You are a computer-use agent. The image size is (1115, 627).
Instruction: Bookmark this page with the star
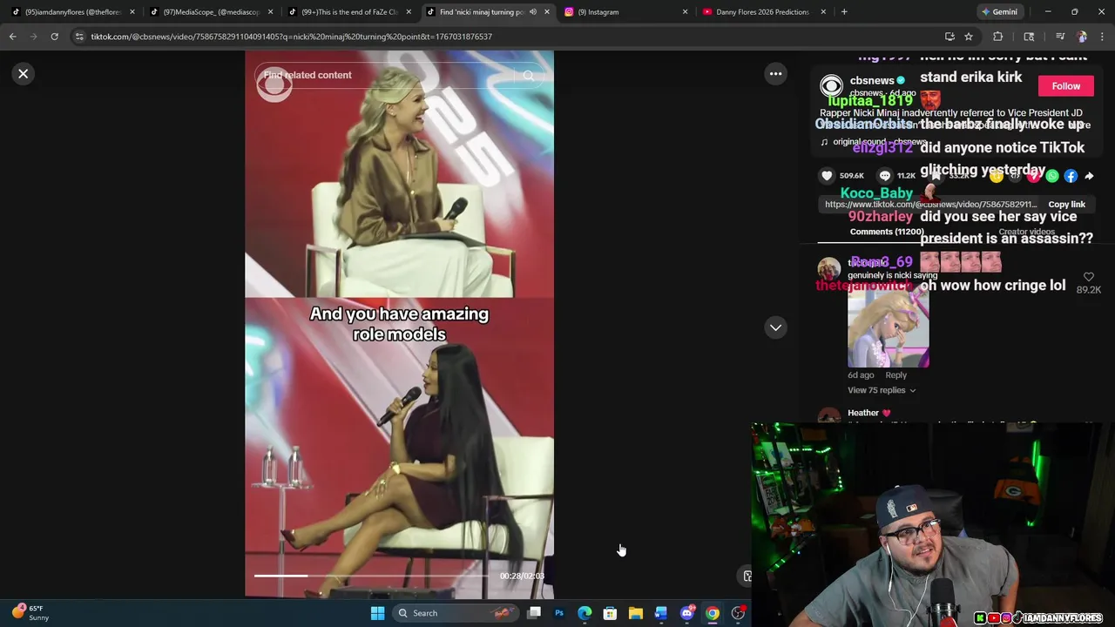(968, 37)
